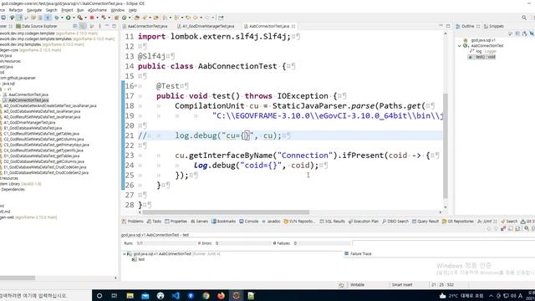Screen dimensions: 535x301
Task: Select D2_GodDatabaseMetaDataTest_getColumns.java file
Action: point(43,161)
